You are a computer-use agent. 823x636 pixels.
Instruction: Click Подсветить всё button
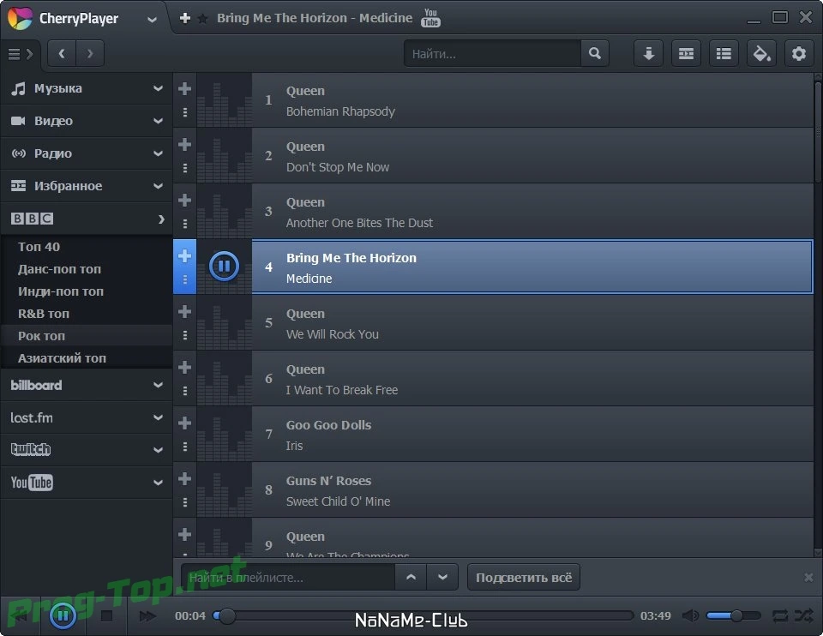(523, 577)
